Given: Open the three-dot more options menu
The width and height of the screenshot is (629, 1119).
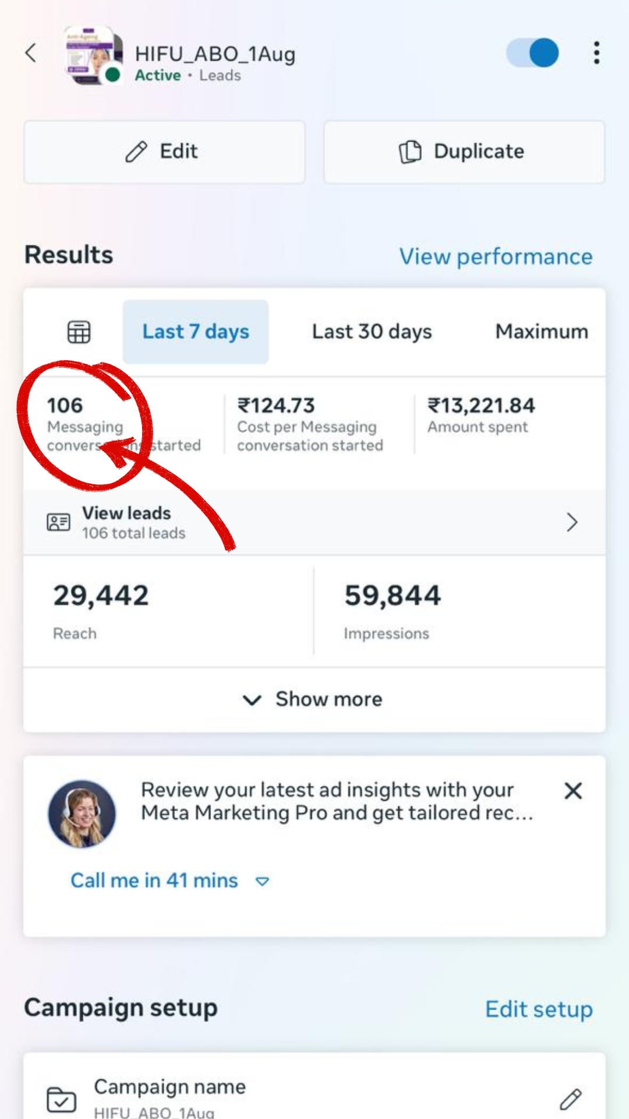Looking at the screenshot, I should tap(596, 53).
